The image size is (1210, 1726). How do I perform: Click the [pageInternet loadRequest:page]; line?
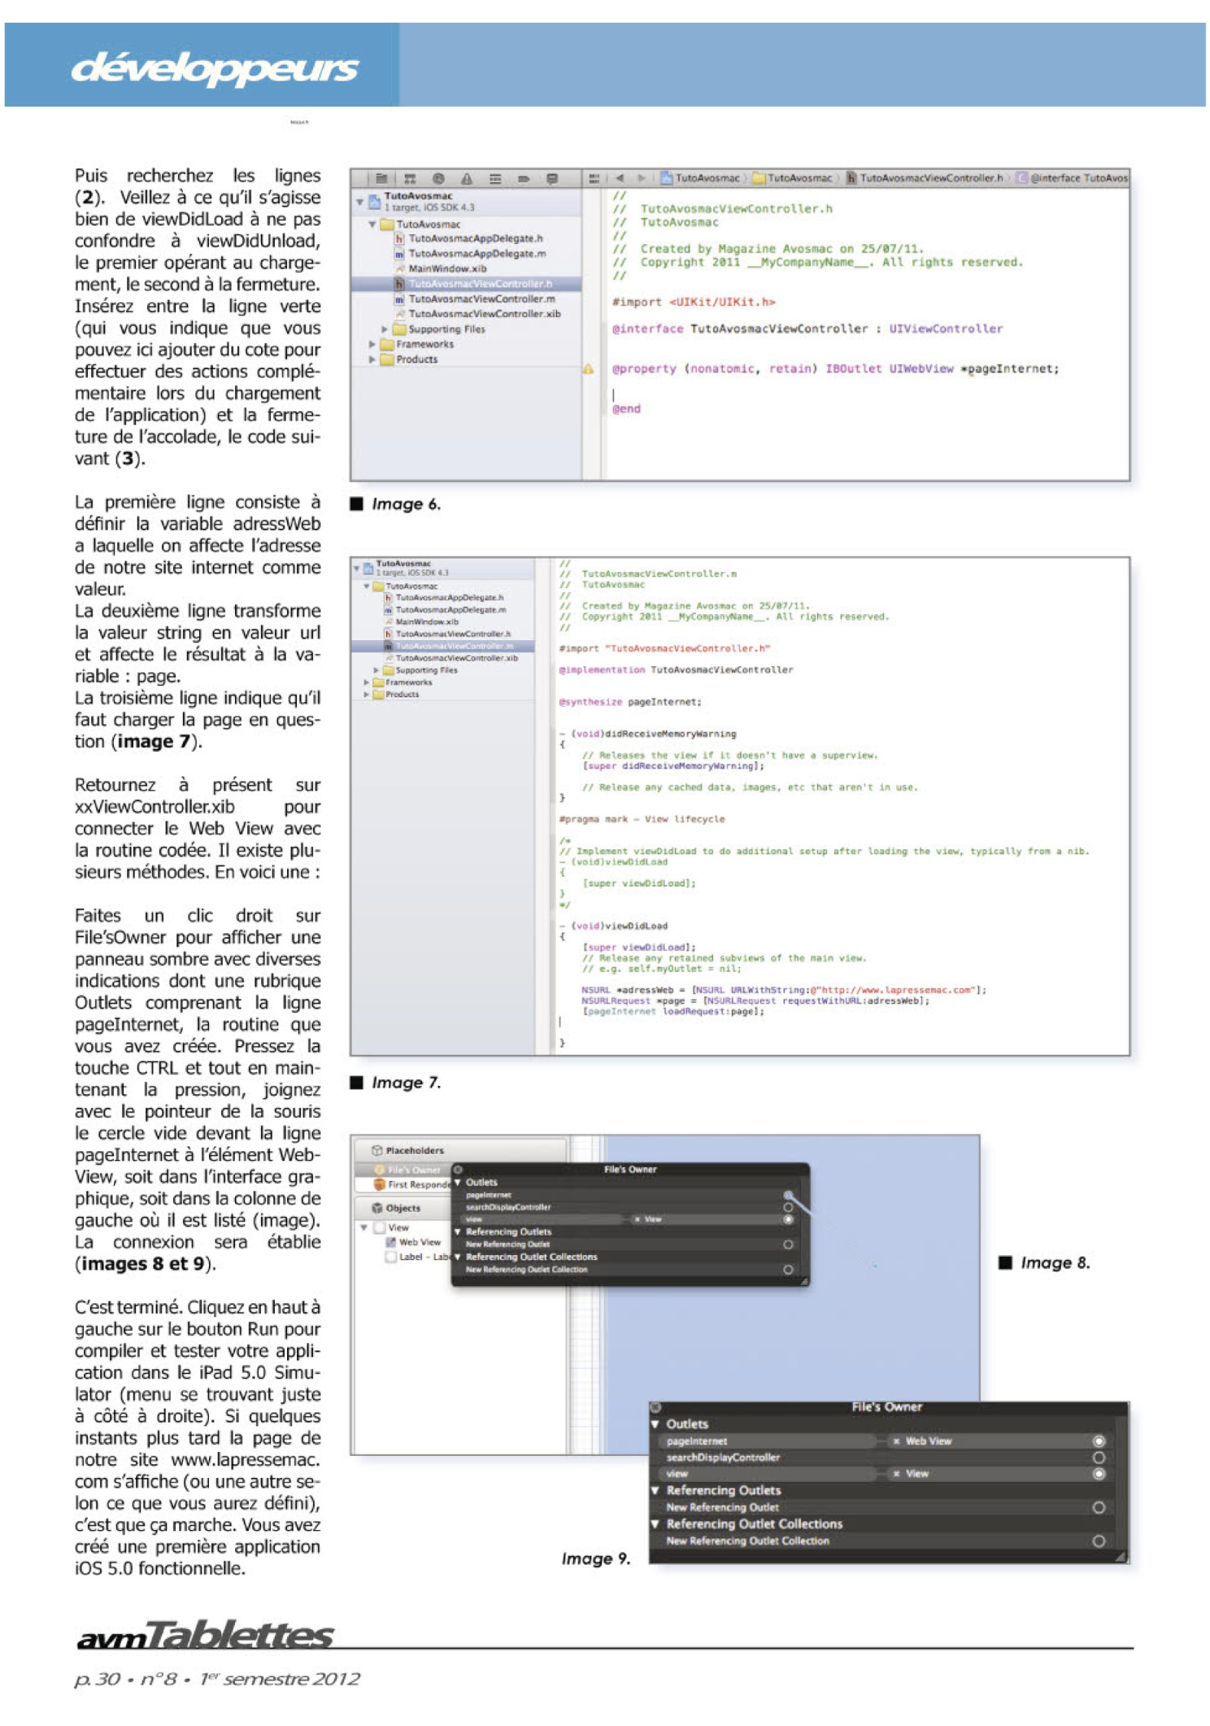pos(673,1012)
